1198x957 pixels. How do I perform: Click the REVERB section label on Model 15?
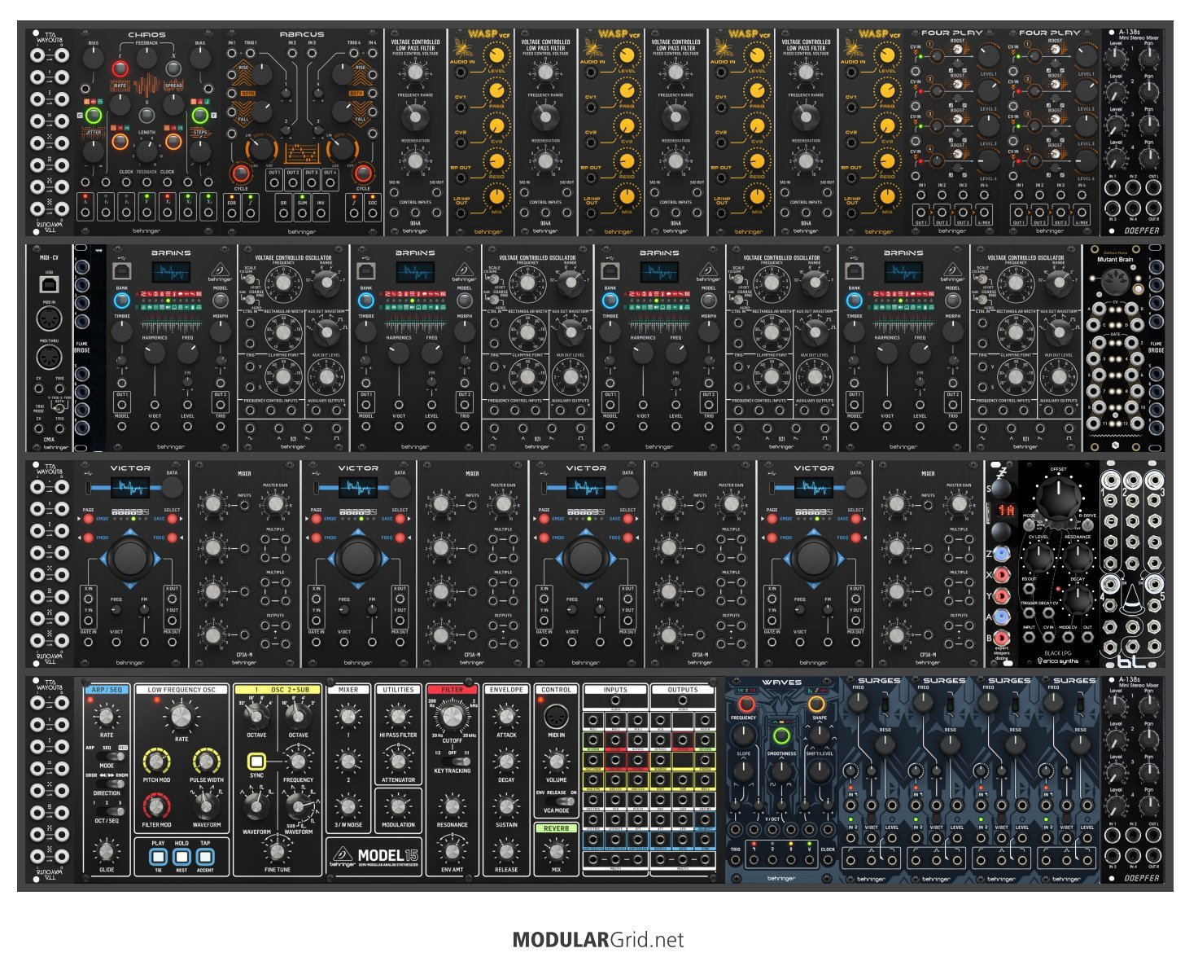pos(556,828)
